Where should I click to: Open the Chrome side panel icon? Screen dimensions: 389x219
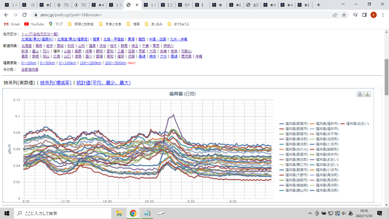pos(364,15)
